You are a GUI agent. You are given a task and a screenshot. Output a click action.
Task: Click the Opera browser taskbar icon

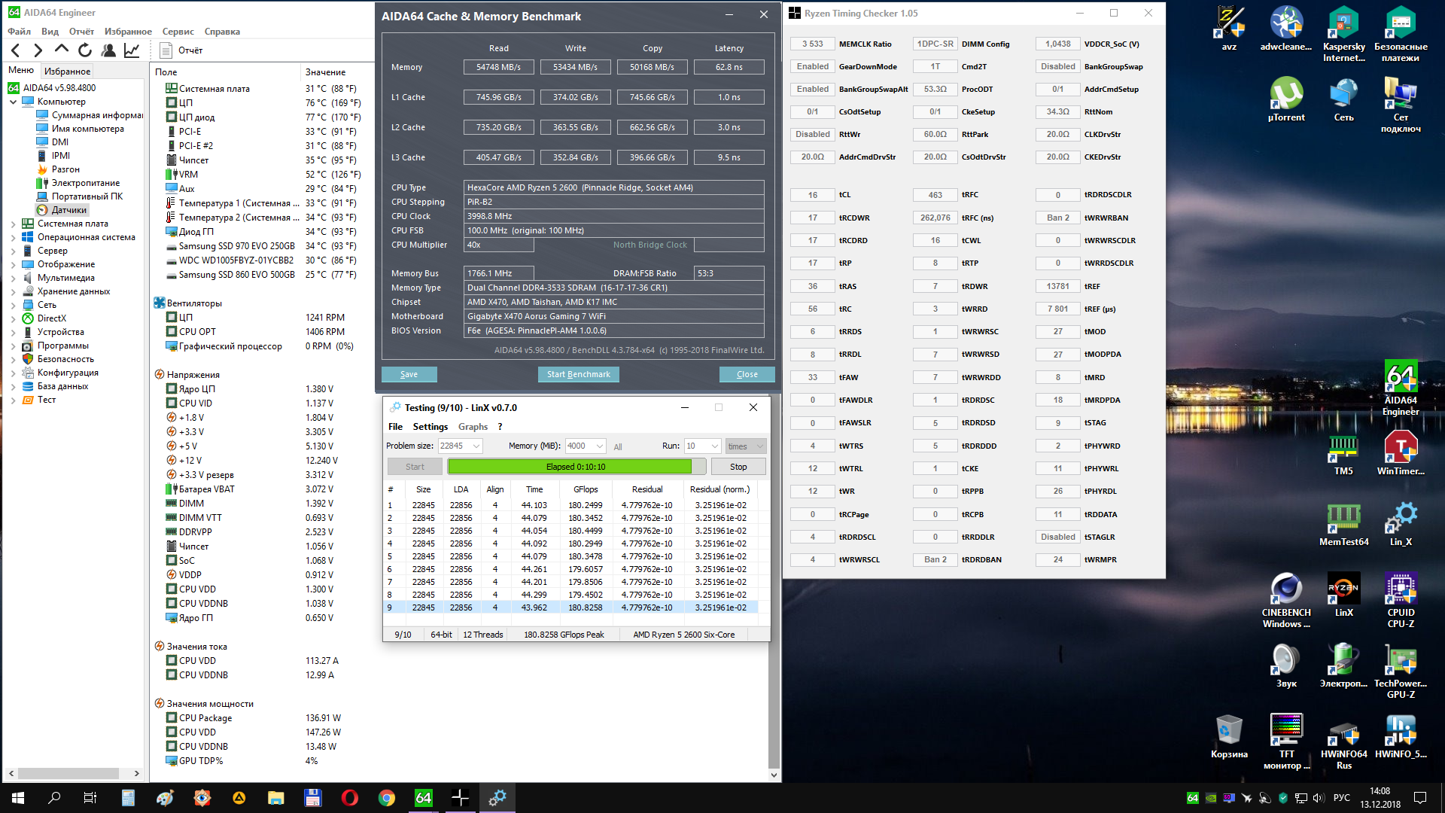[349, 798]
